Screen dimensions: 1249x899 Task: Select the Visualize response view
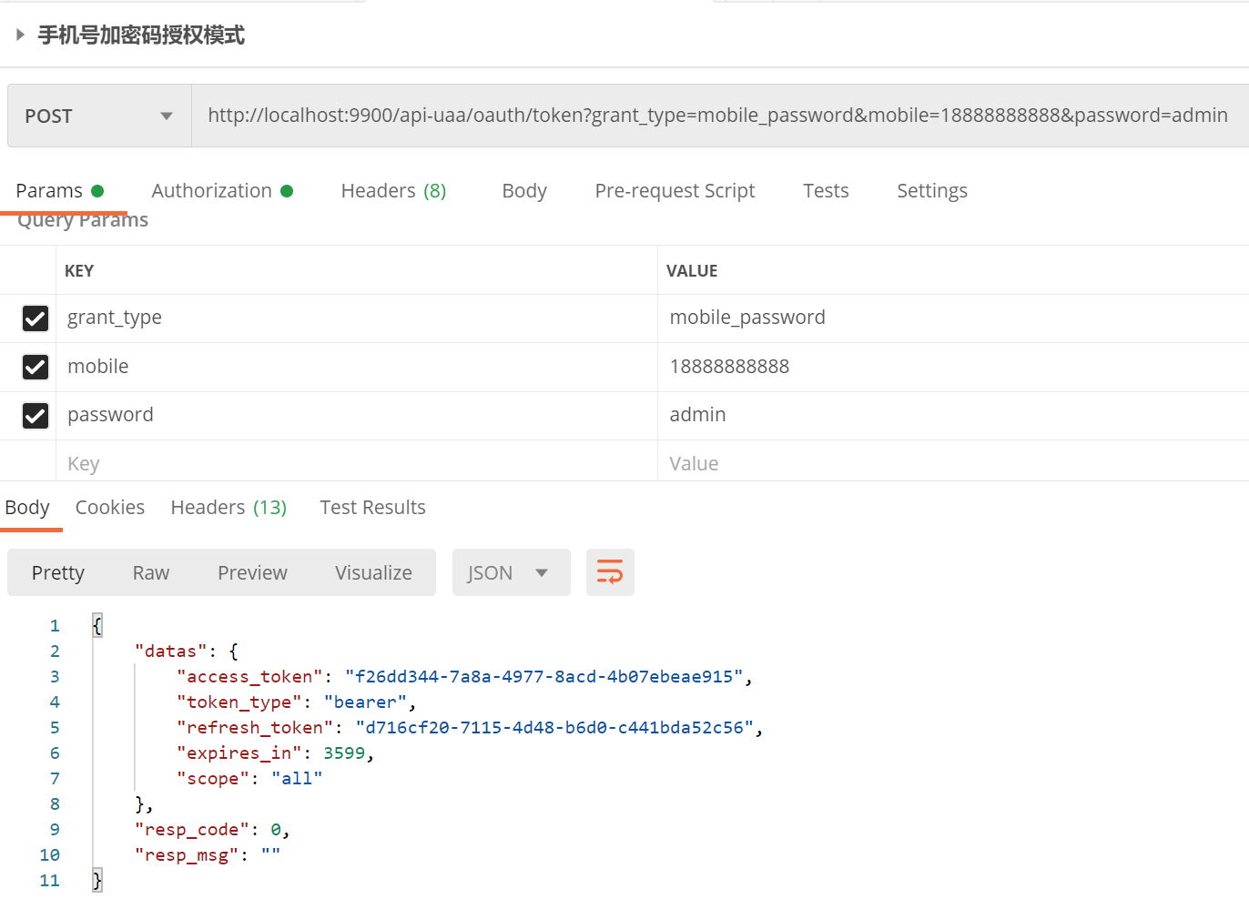click(373, 573)
